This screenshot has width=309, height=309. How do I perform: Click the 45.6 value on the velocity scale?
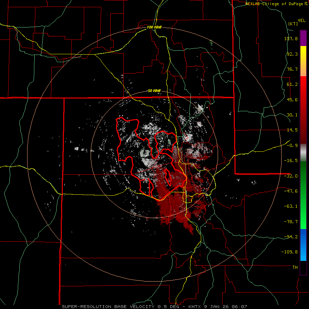coord(292,100)
